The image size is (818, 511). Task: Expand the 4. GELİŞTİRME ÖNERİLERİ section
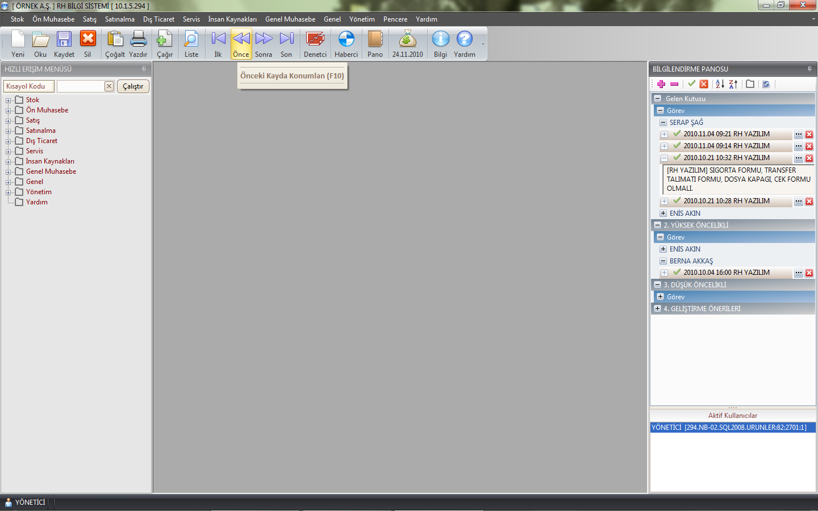657,309
